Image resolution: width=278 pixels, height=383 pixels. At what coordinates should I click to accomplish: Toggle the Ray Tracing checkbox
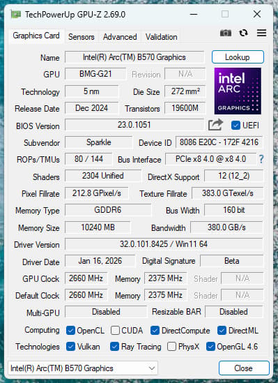(x=114, y=347)
